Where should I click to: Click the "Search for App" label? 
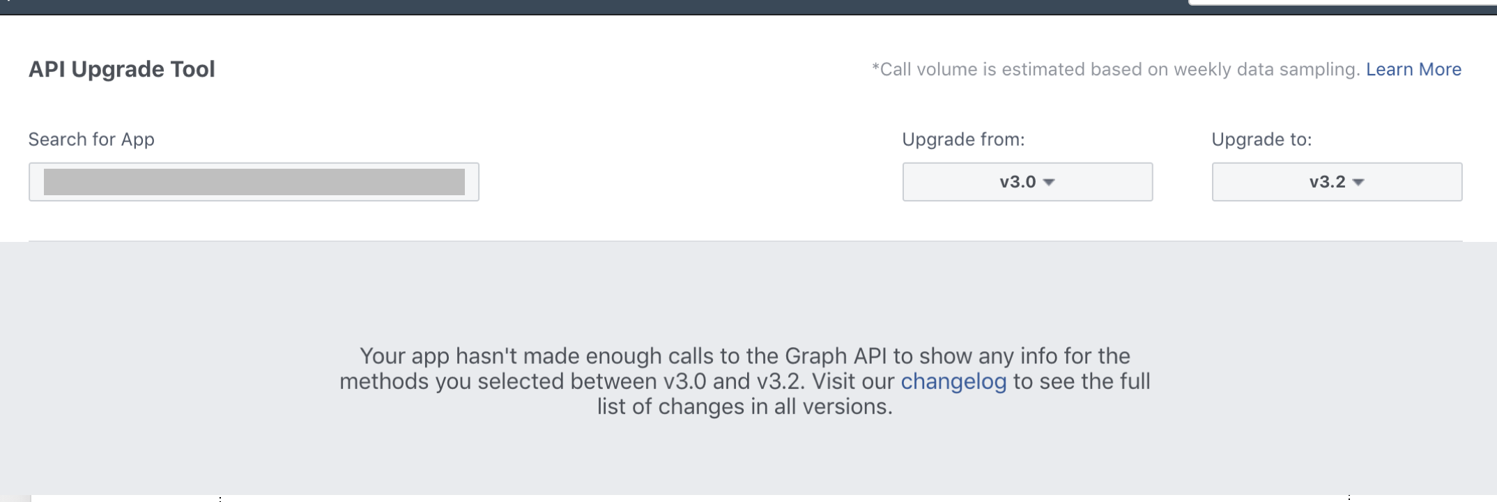pyautogui.click(x=91, y=139)
